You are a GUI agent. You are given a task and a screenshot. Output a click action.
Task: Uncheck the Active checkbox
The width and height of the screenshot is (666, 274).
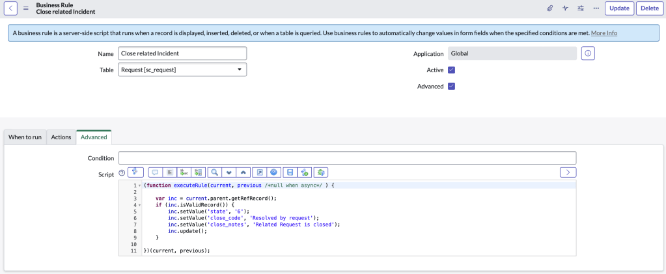coord(451,70)
